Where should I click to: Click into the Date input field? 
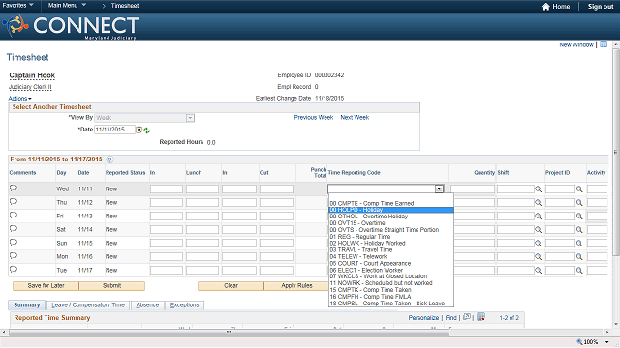114,130
